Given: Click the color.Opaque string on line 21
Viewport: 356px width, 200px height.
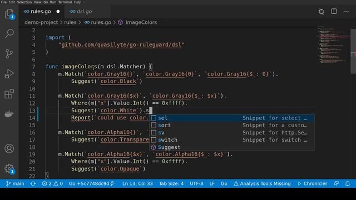Looking at the screenshot, I should click(120, 169).
